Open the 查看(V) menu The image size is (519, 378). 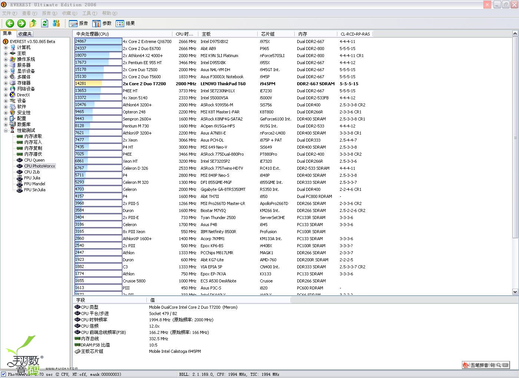(29, 13)
